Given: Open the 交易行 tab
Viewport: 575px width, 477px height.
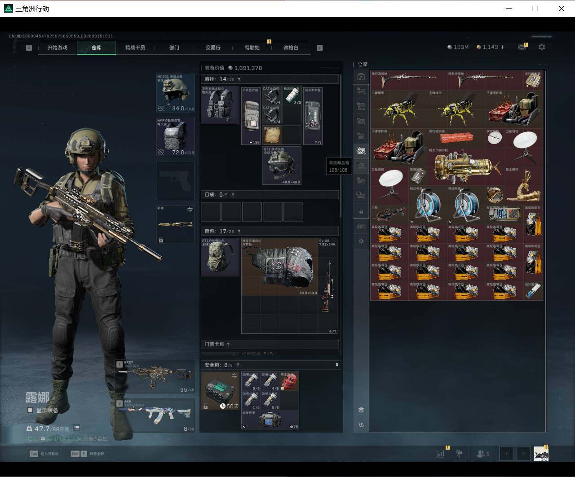Looking at the screenshot, I should (x=213, y=48).
